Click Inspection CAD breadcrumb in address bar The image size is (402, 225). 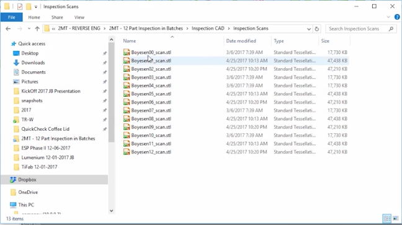point(208,29)
